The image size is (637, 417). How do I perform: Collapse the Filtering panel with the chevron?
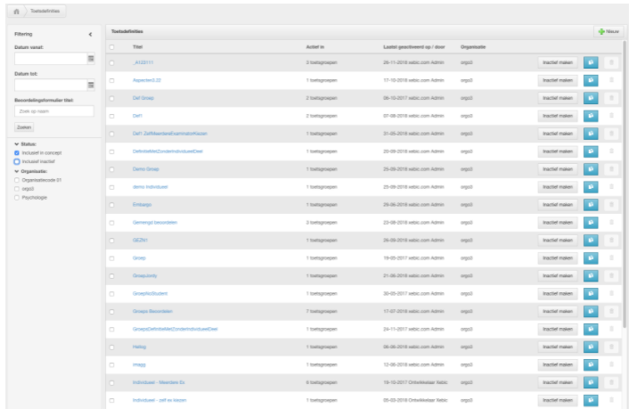[x=90, y=34]
